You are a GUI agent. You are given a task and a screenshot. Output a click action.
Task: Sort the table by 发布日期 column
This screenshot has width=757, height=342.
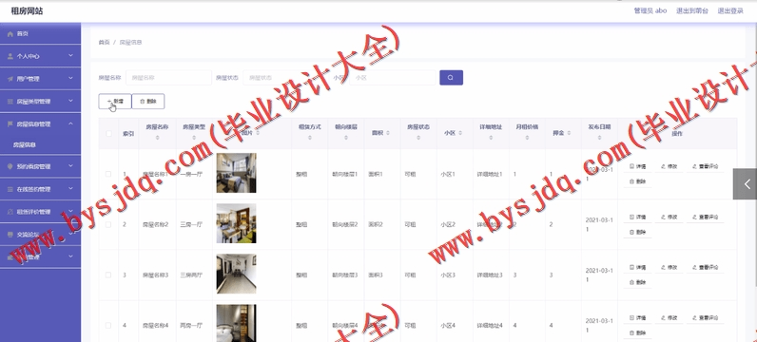599,138
